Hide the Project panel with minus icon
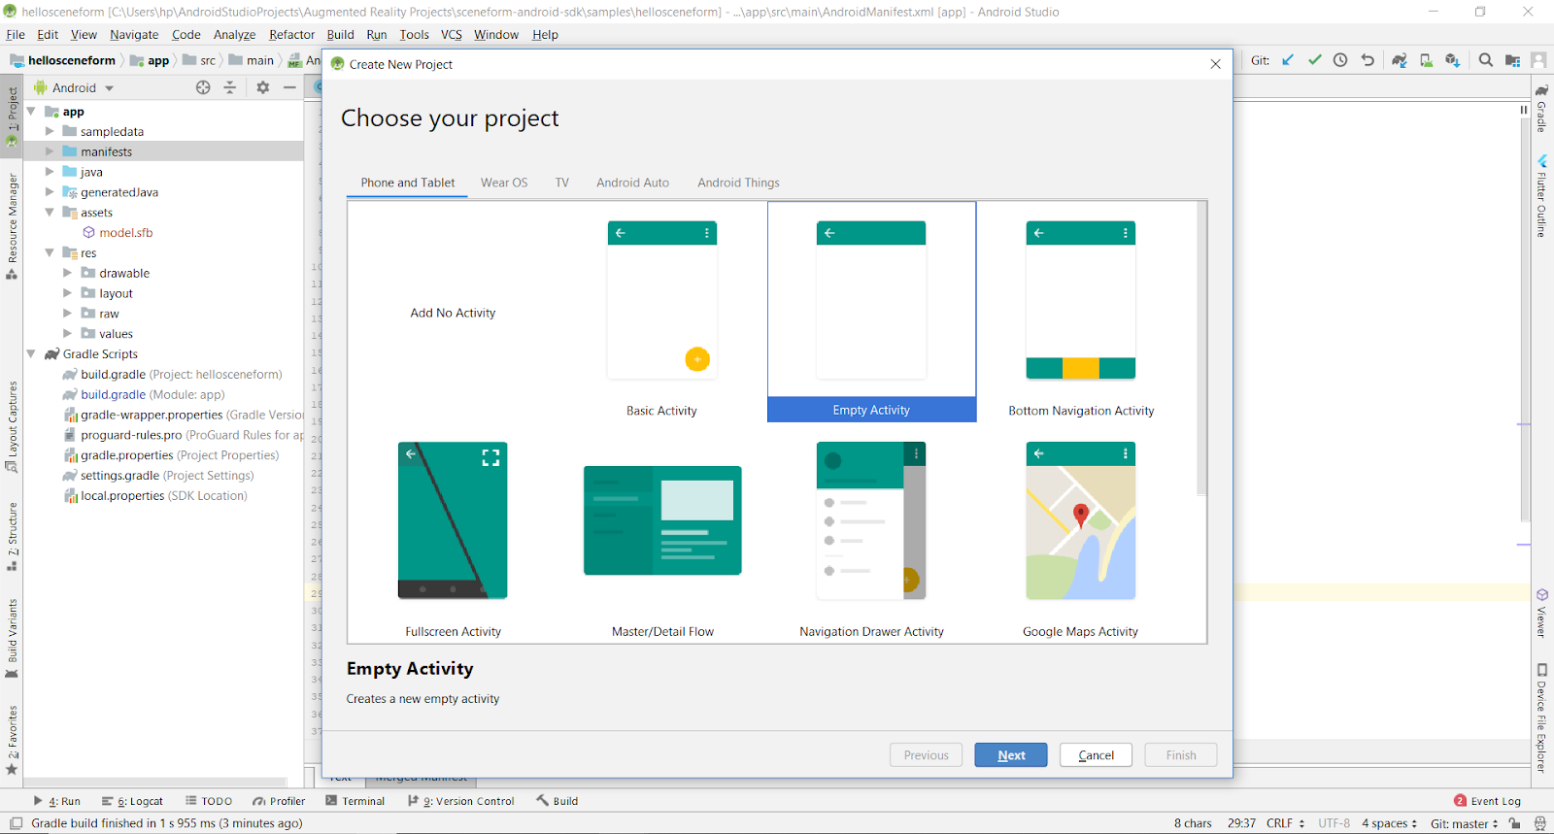 point(289,87)
